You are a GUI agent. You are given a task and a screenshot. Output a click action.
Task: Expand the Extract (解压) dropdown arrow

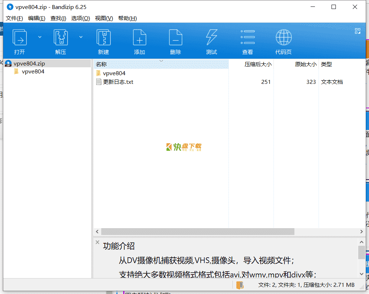(81, 37)
